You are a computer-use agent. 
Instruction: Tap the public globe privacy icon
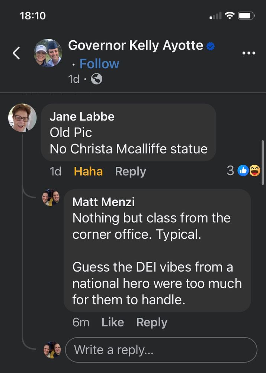[96, 79]
